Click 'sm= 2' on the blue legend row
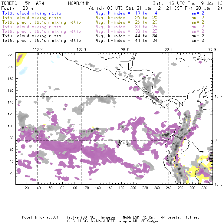Screen dimensions: 224x224 pyautogui.click(x=198, y=13)
